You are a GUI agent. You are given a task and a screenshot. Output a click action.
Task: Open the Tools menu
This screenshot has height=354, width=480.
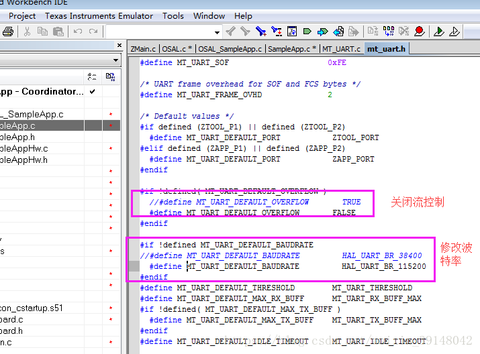click(173, 16)
